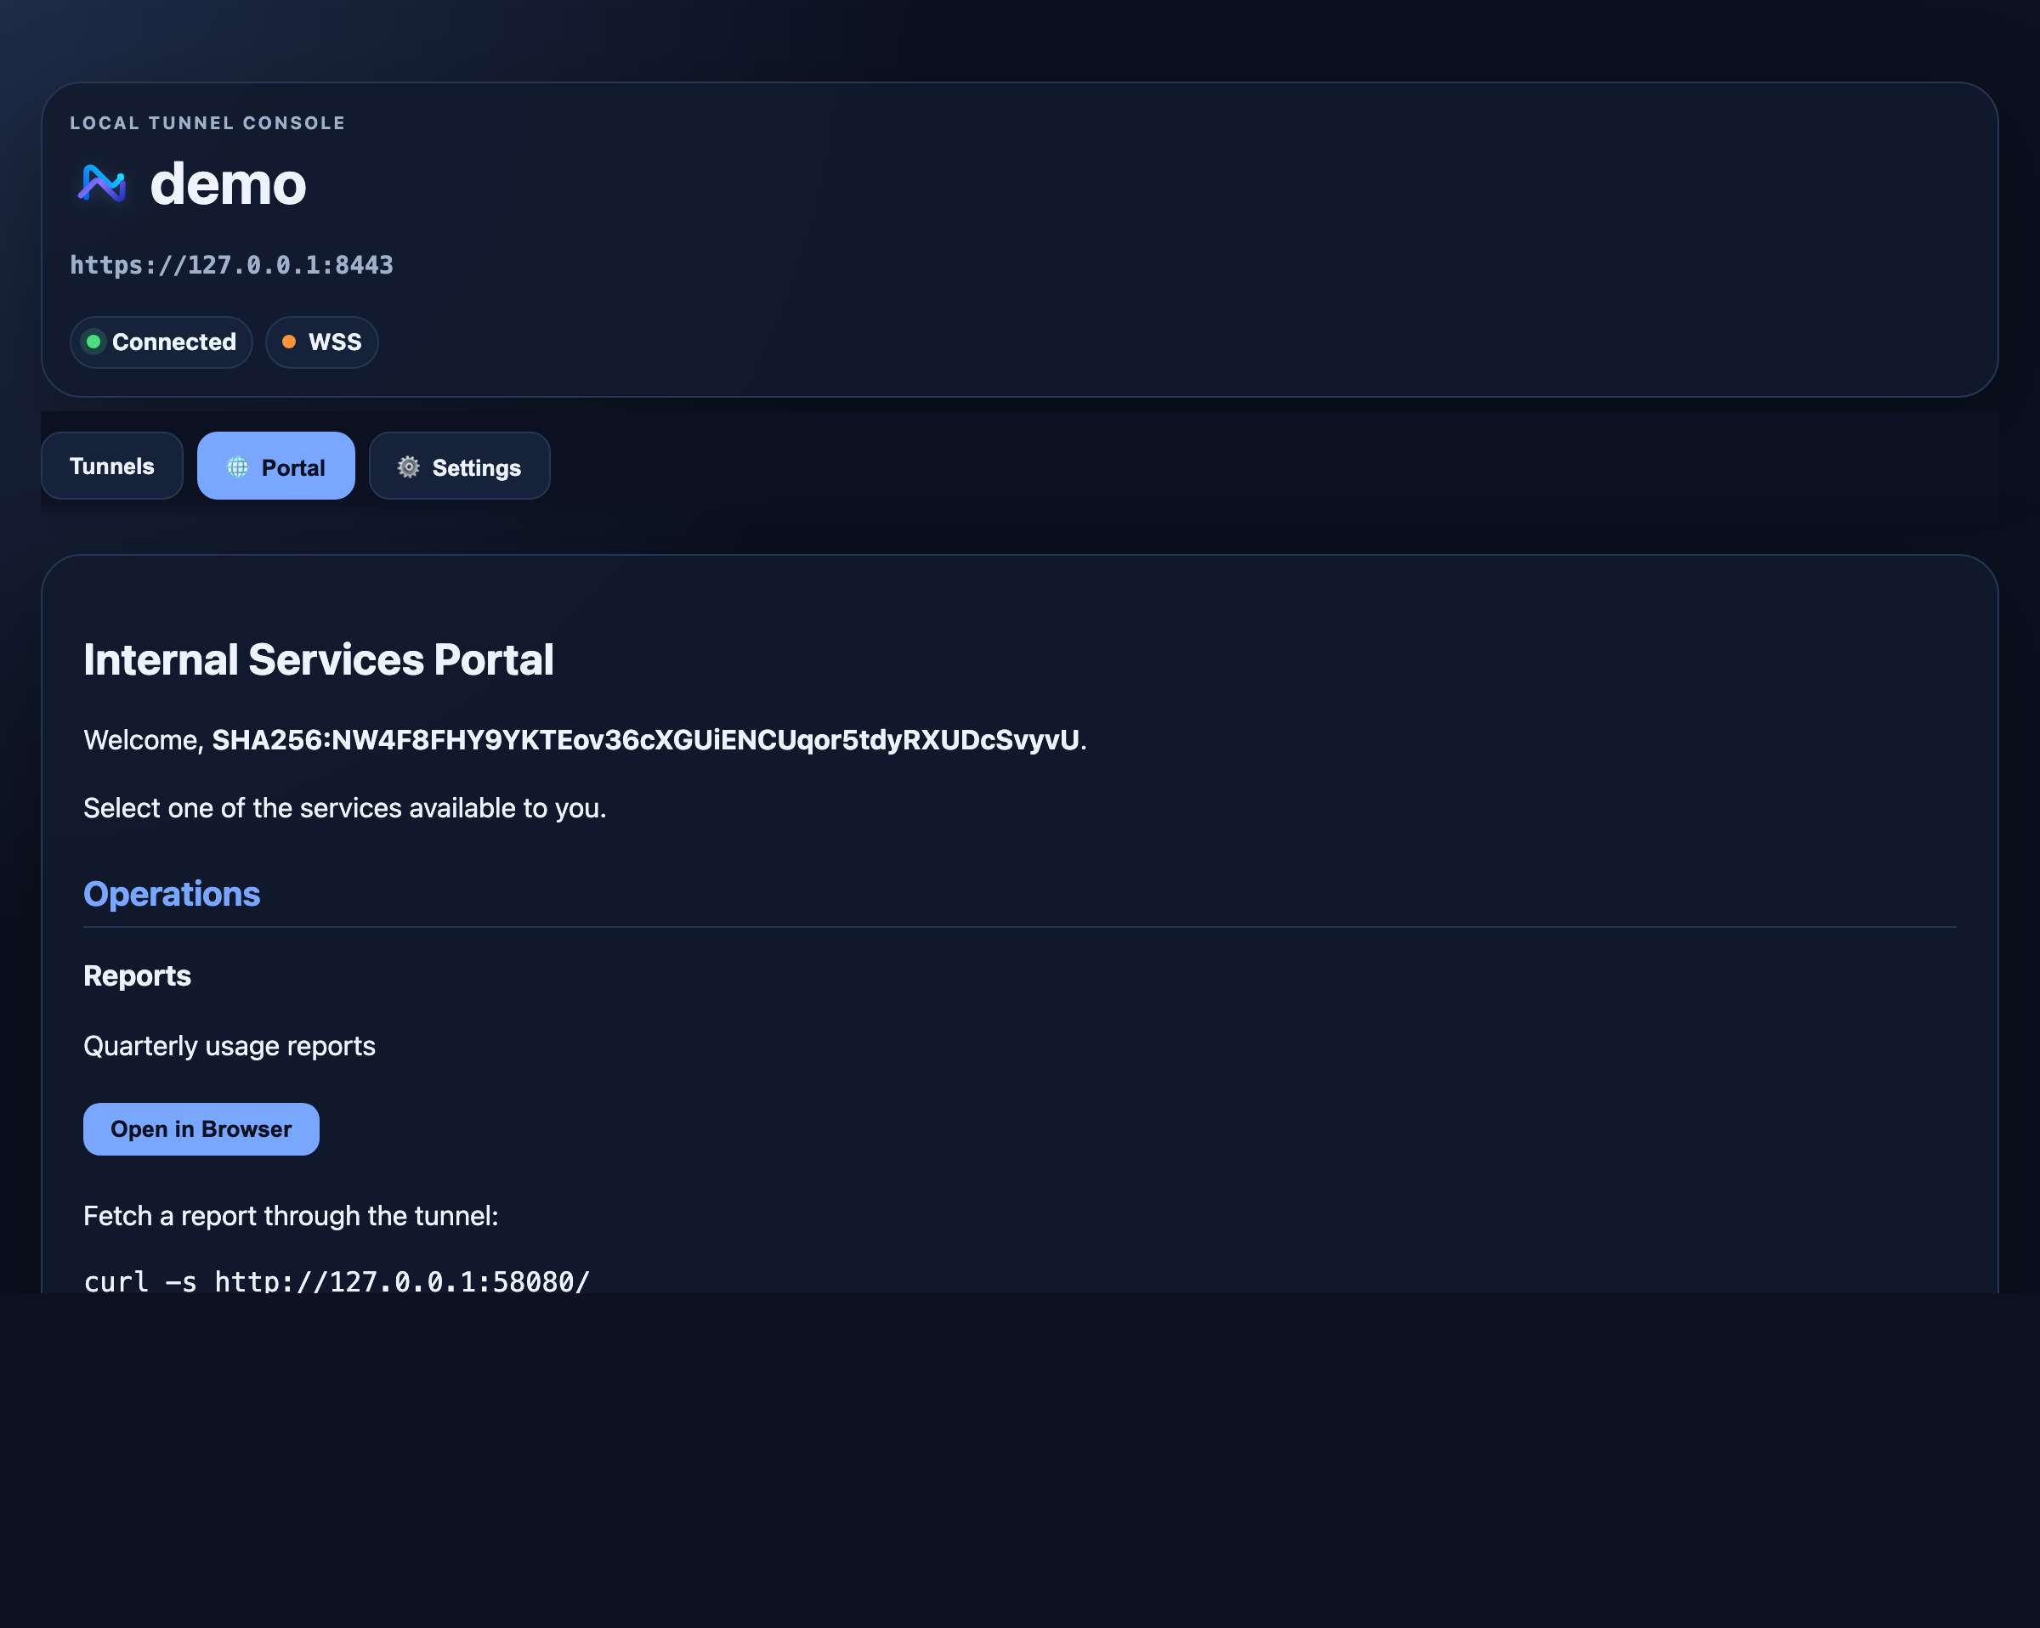Click 'Fetch a report through the tunnel' text
This screenshot has height=1628, width=2040.
(291, 1216)
